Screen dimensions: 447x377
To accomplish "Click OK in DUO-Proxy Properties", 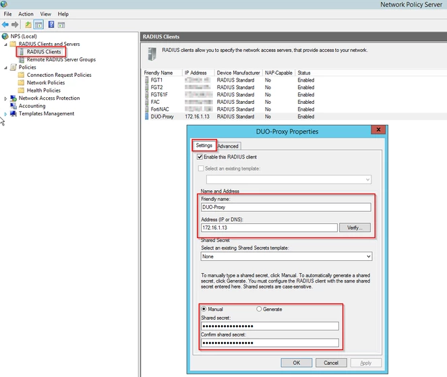I will pos(297,363).
